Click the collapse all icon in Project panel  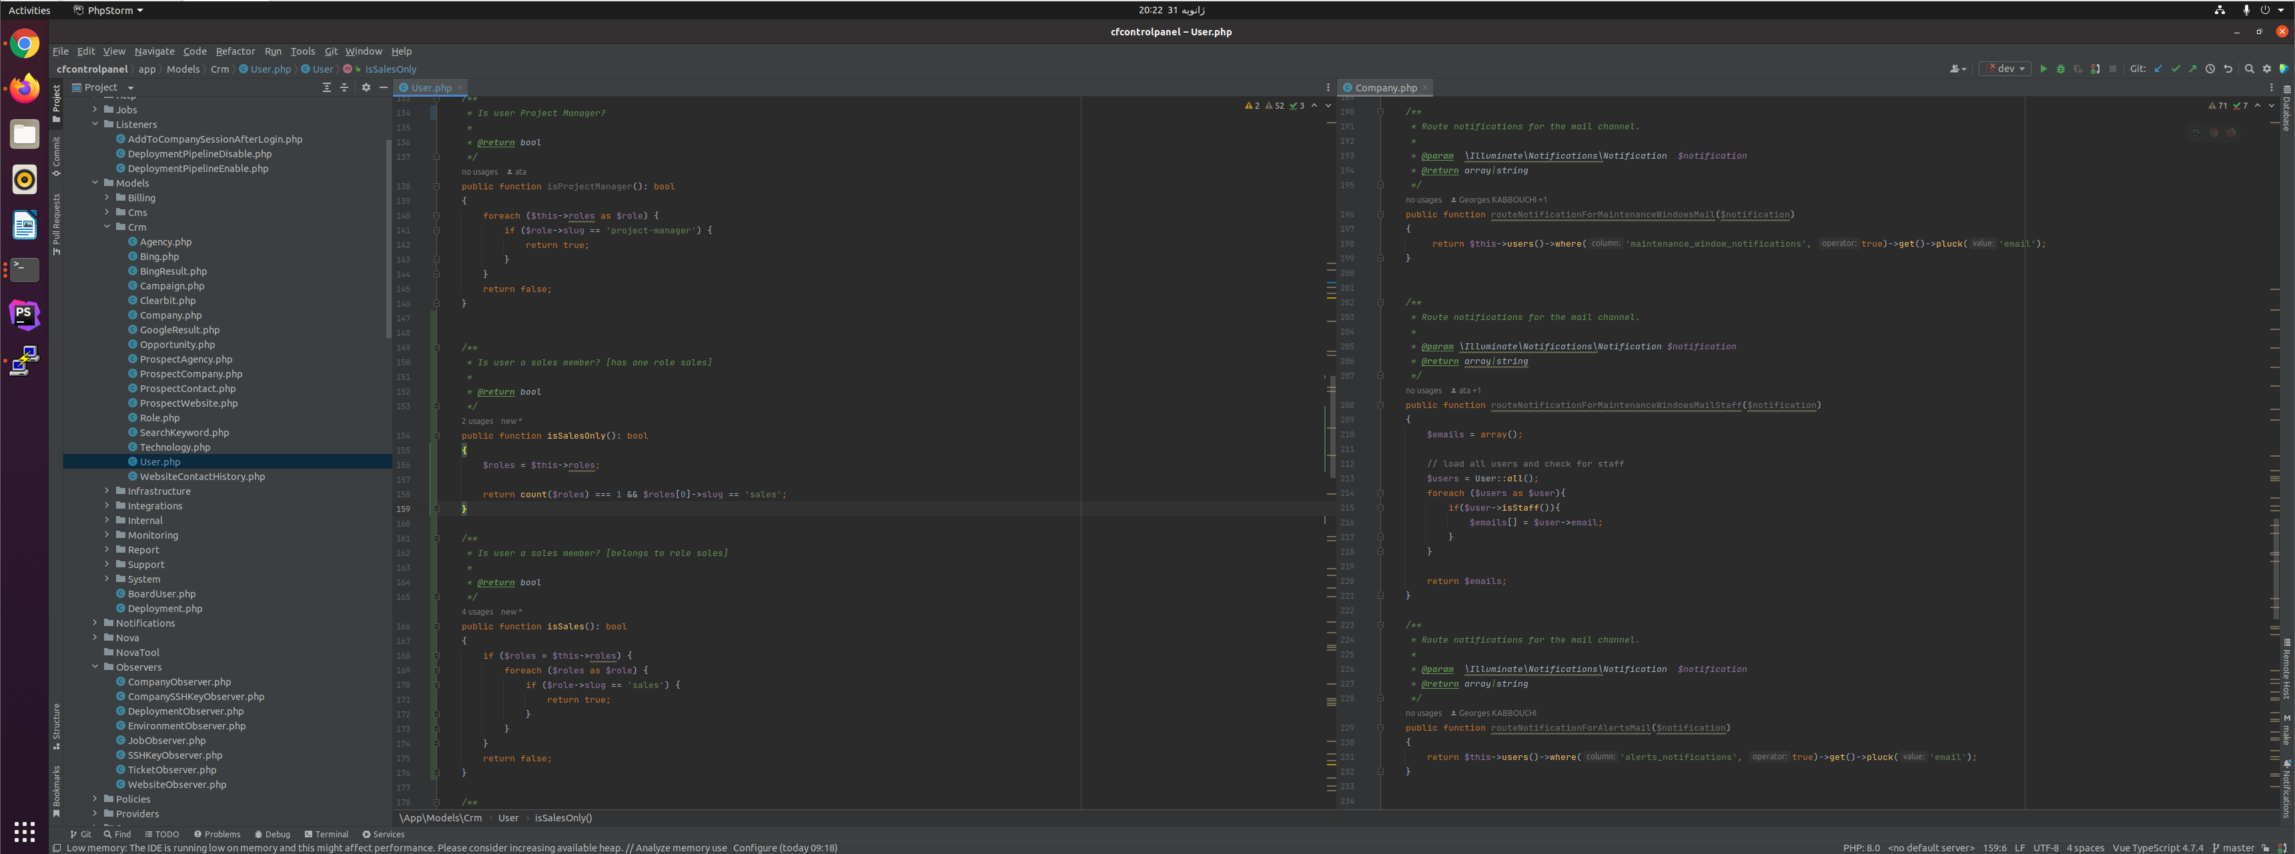pyautogui.click(x=344, y=87)
